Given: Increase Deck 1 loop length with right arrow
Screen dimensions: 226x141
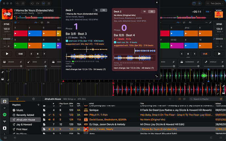Looking at the screenshot, I should pyautogui.click(x=44, y=54).
